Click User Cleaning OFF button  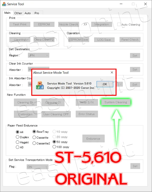tap(56, 114)
